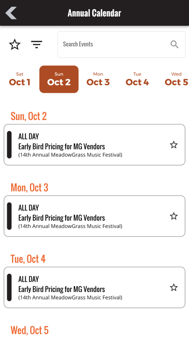Select the Sat Oct 1 date tab
The image size is (189, 337).
(x=20, y=79)
